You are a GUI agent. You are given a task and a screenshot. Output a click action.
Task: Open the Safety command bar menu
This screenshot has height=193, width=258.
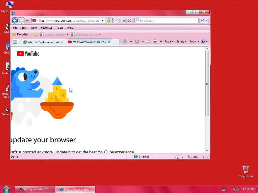[x=181, y=41]
